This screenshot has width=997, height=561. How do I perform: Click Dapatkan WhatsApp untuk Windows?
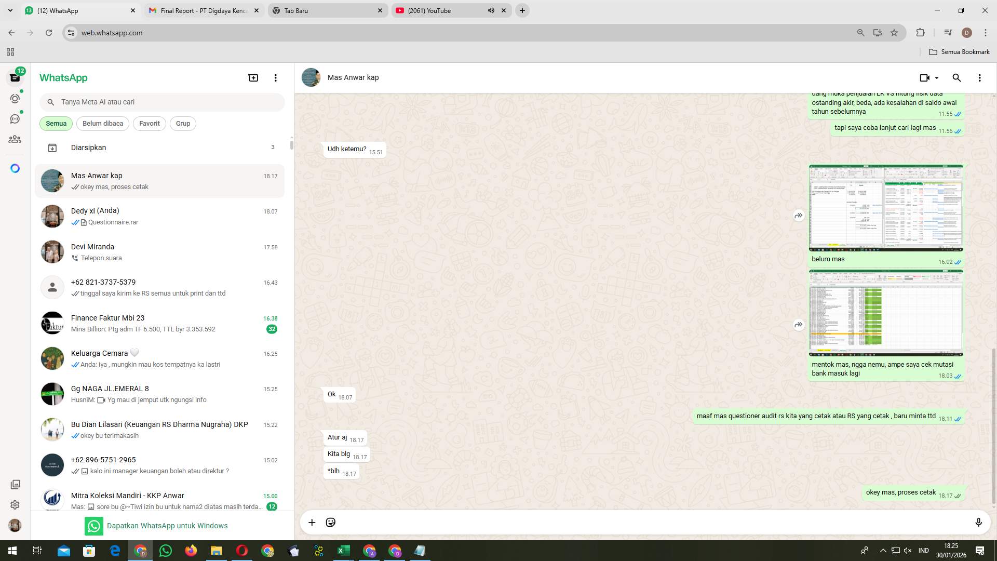coord(167,525)
